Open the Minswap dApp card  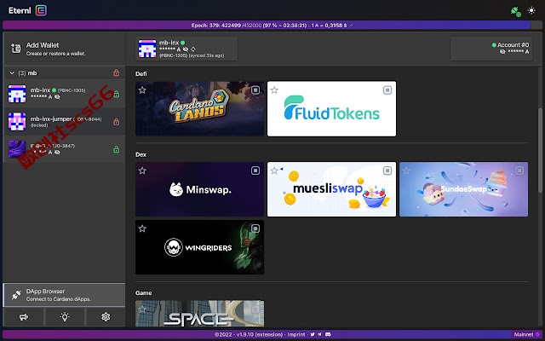point(200,189)
